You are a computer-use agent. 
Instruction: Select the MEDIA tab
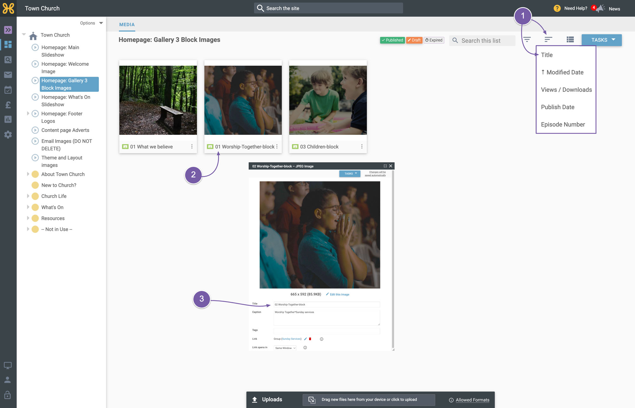(x=127, y=24)
